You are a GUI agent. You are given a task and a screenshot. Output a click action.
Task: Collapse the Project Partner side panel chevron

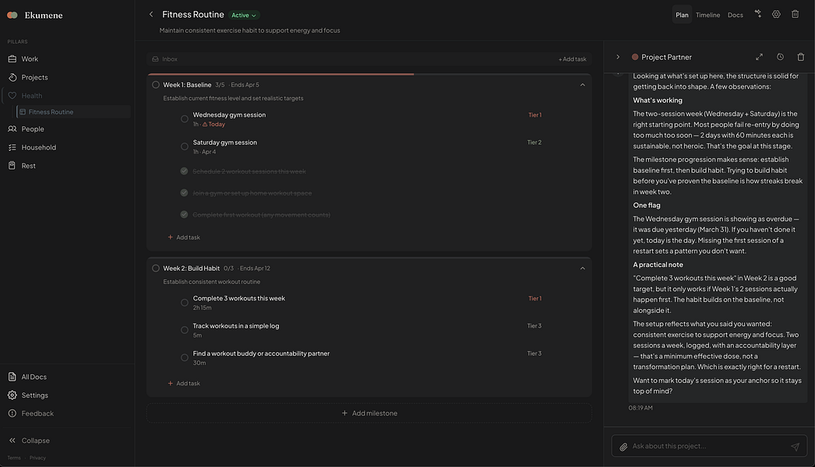618,57
